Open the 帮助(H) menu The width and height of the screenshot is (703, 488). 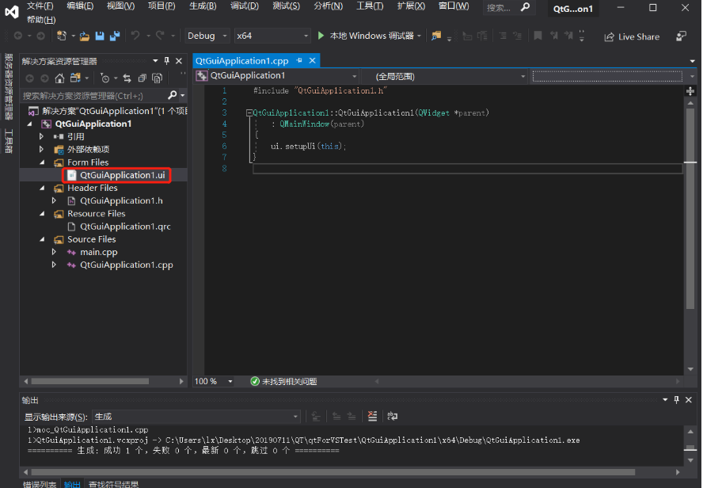pyautogui.click(x=41, y=20)
